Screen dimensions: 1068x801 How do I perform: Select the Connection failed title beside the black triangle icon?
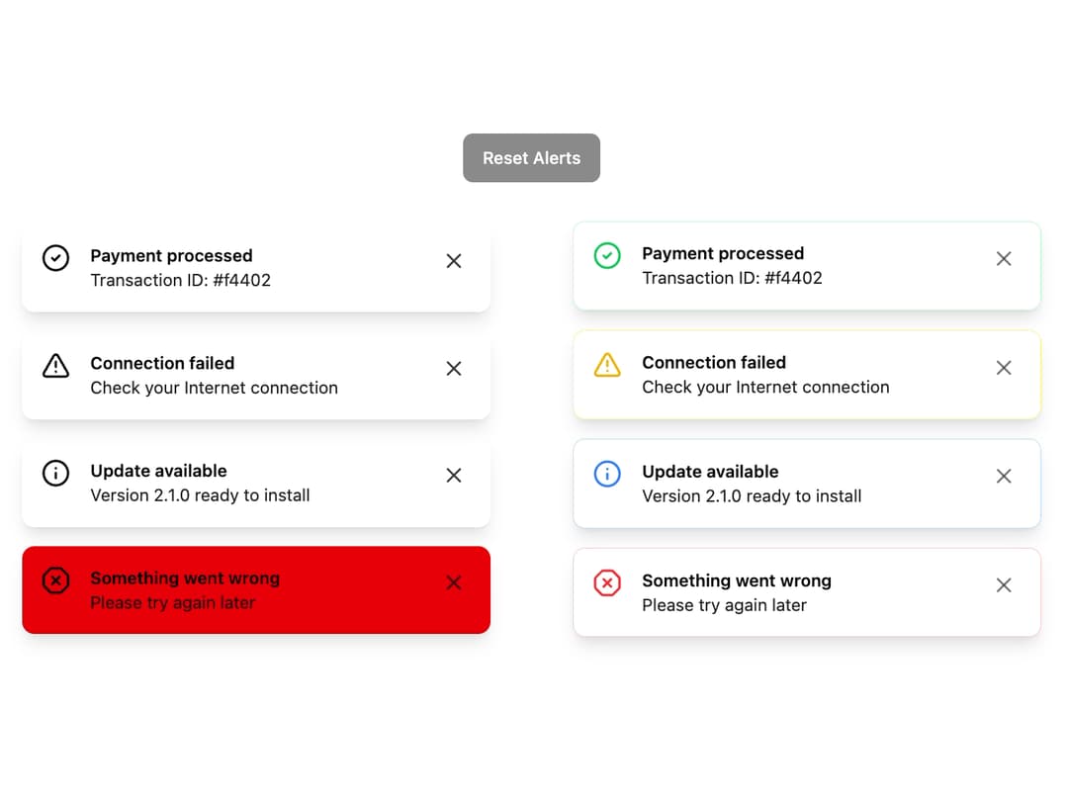162,363
